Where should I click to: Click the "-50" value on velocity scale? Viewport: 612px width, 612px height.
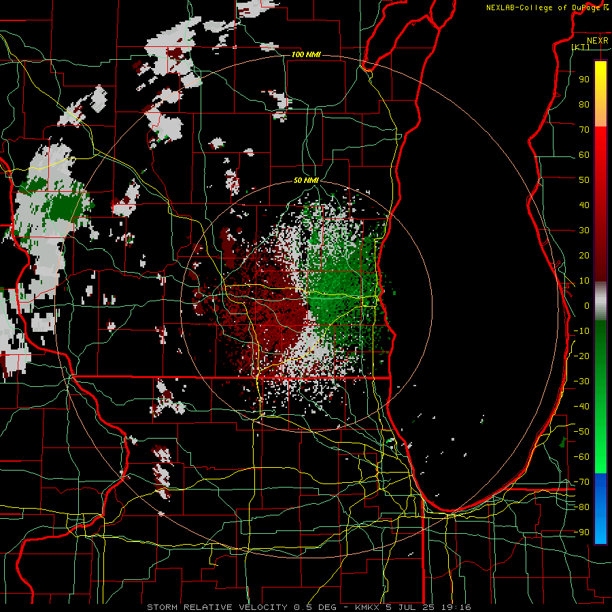pos(581,432)
